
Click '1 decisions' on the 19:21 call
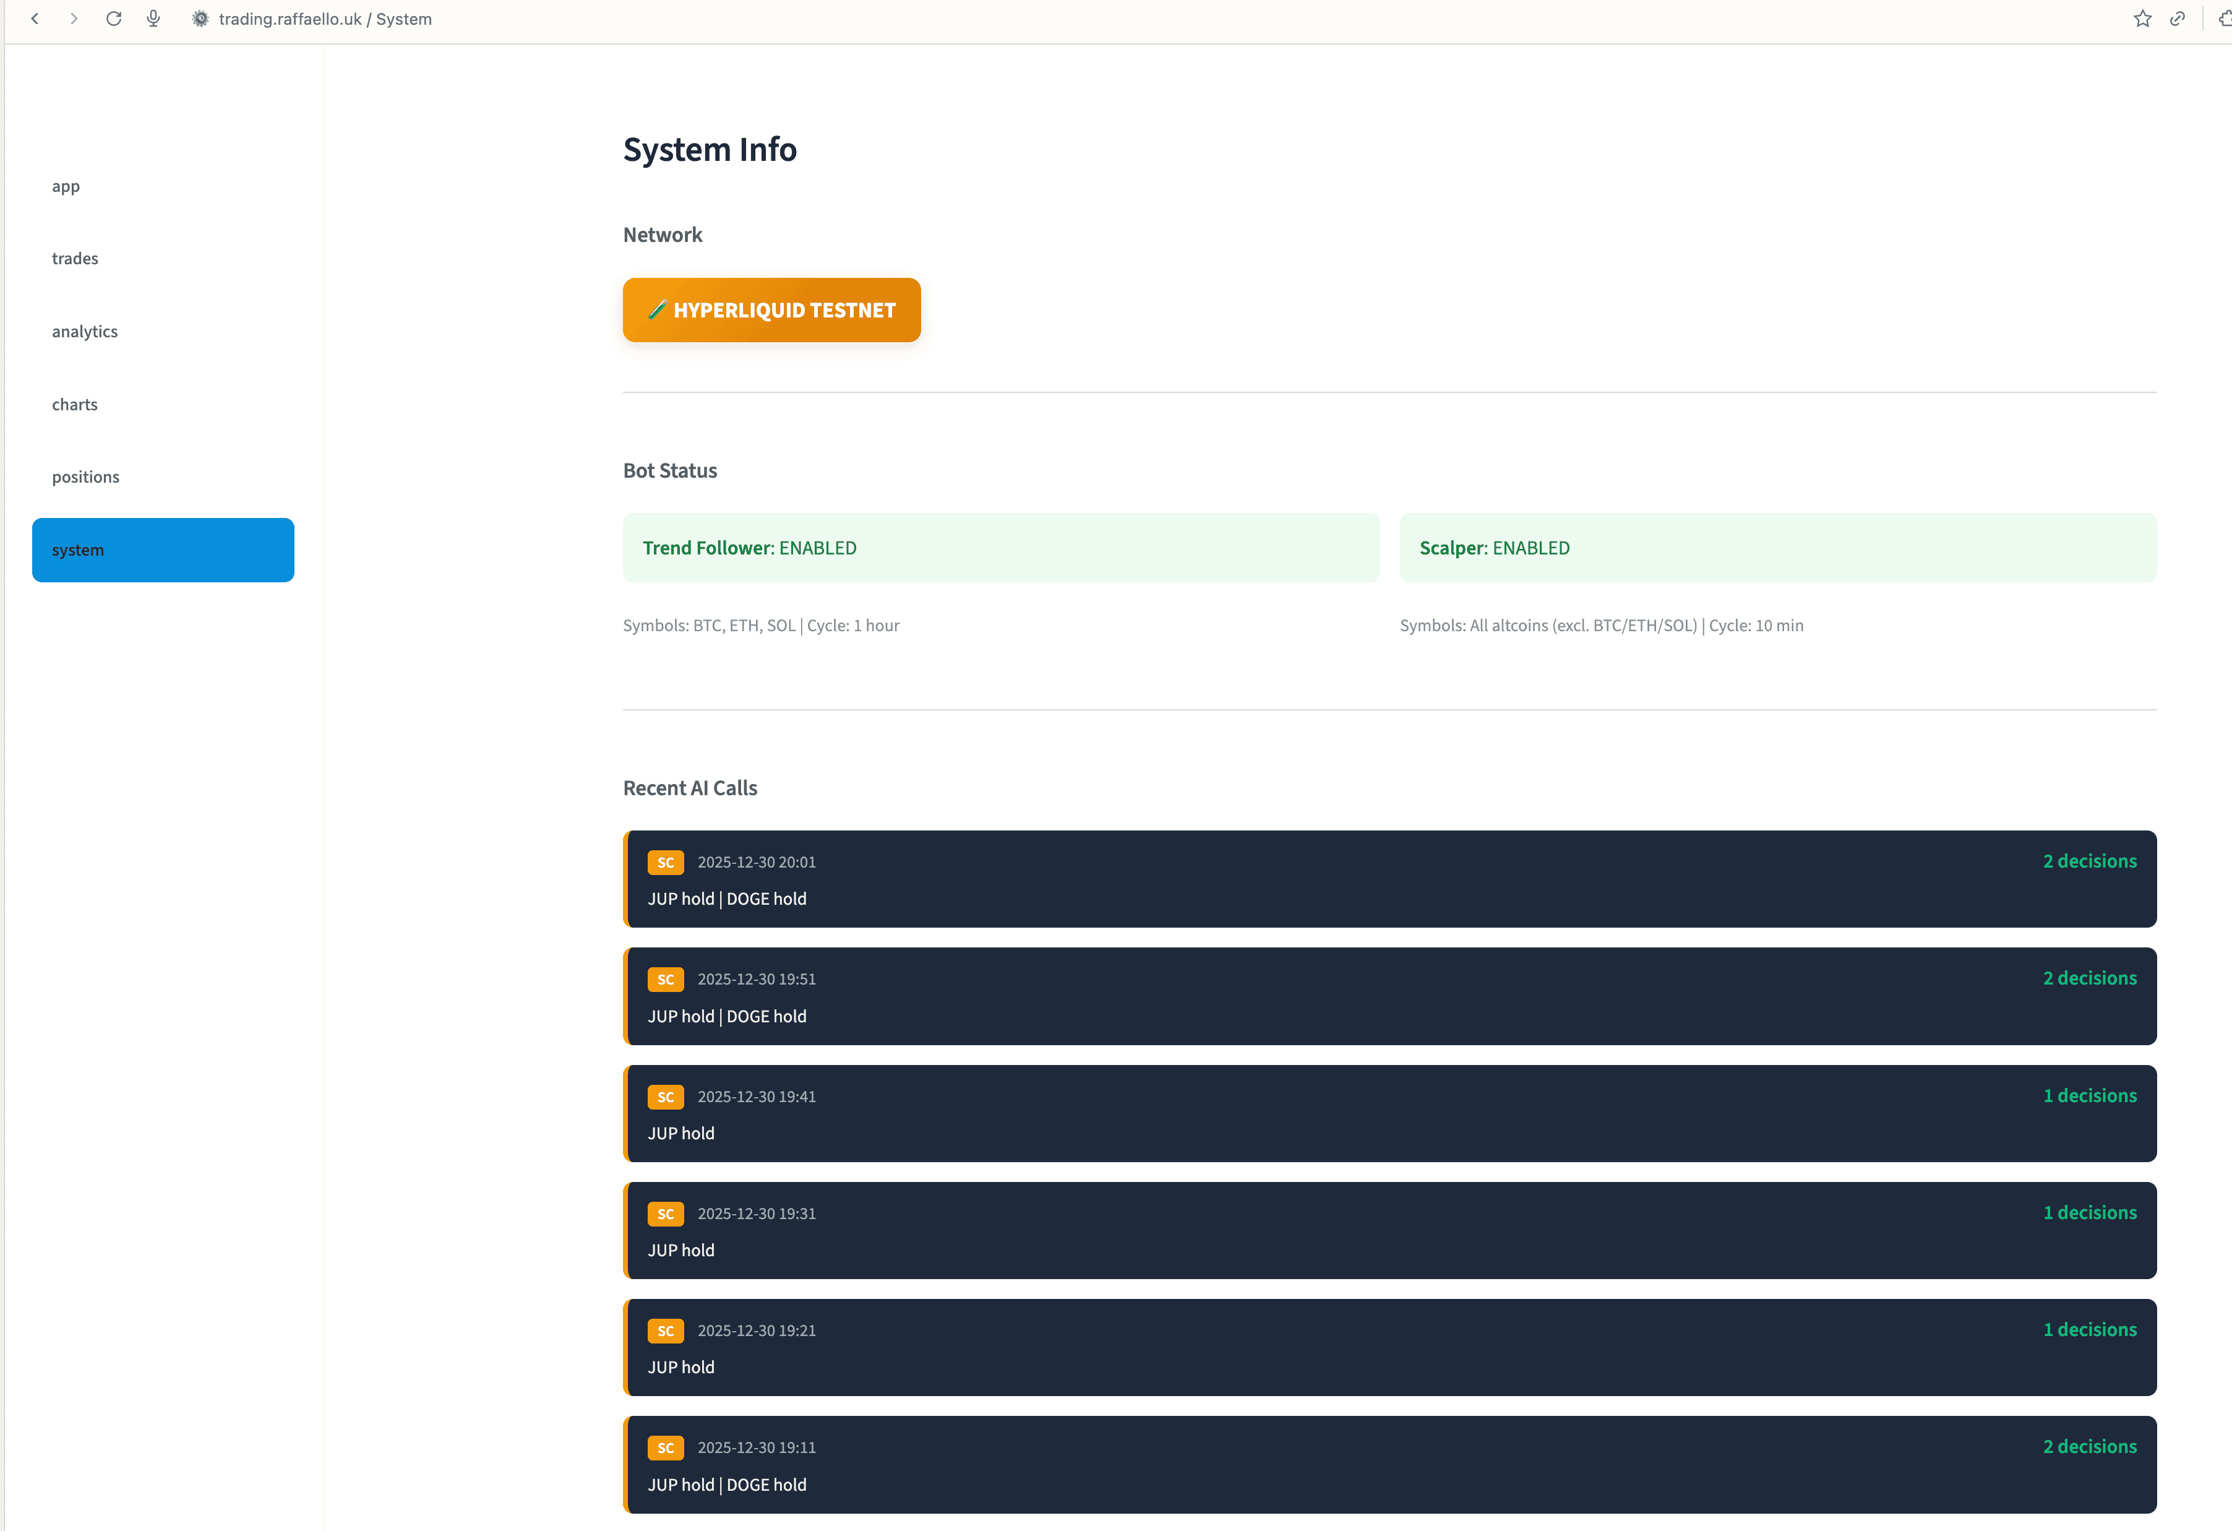coord(2090,1329)
